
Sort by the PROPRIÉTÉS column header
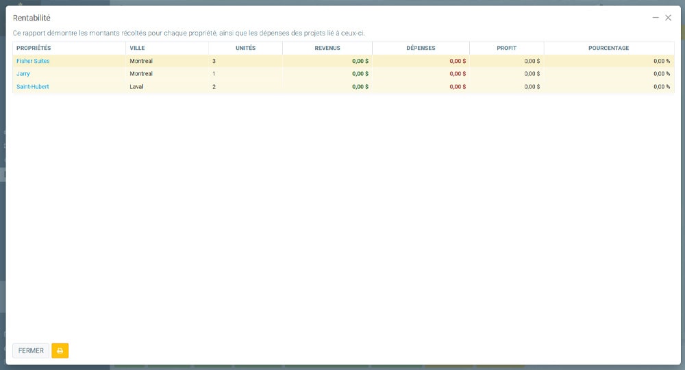coord(34,49)
